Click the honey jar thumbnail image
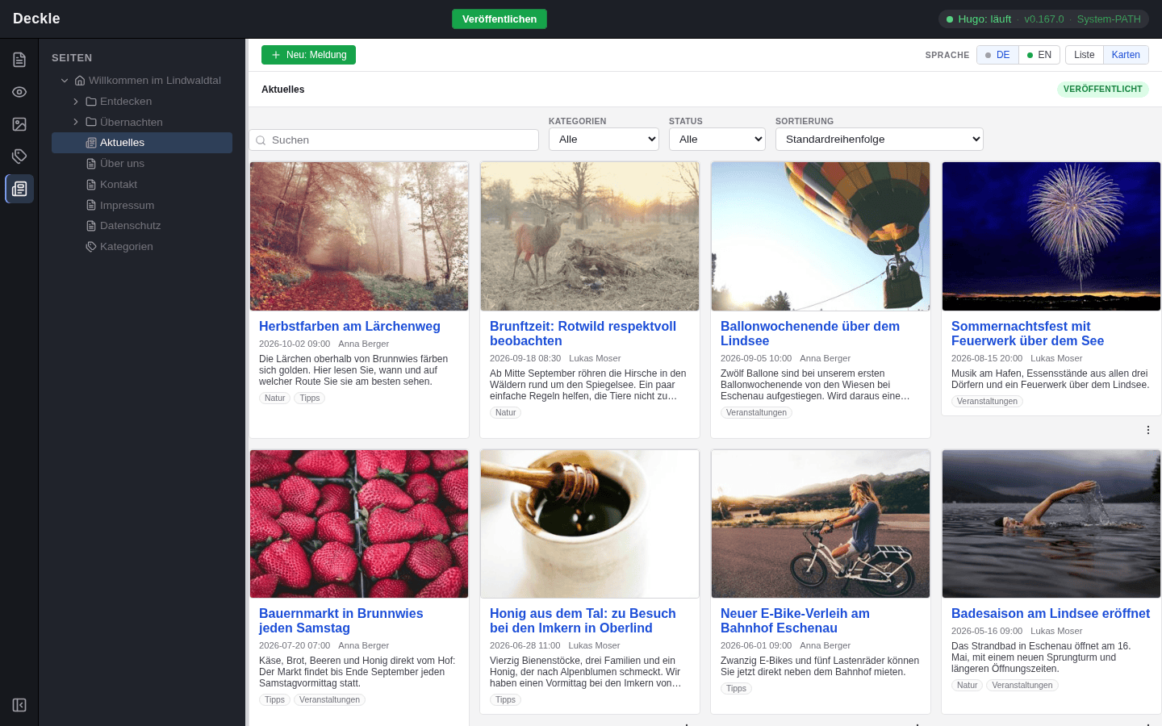Screen dimensions: 1162x726 pyautogui.click(x=590, y=524)
